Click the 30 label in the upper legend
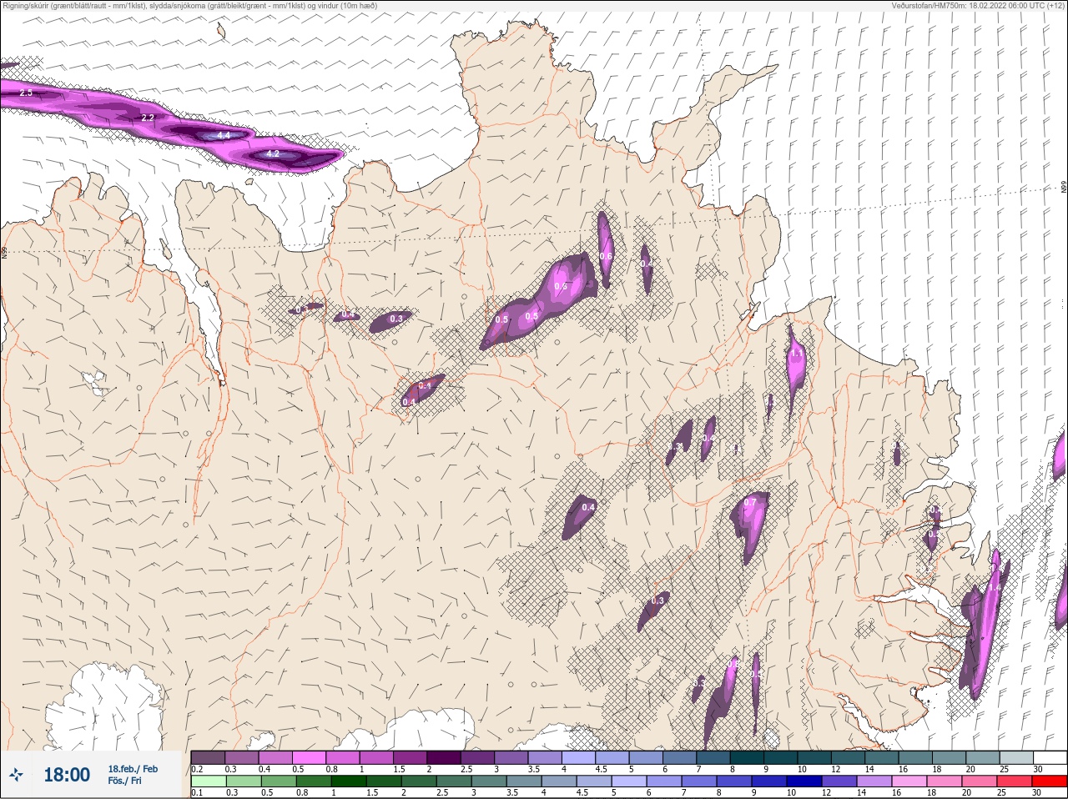The image size is (1068, 799). coord(1037,769)
